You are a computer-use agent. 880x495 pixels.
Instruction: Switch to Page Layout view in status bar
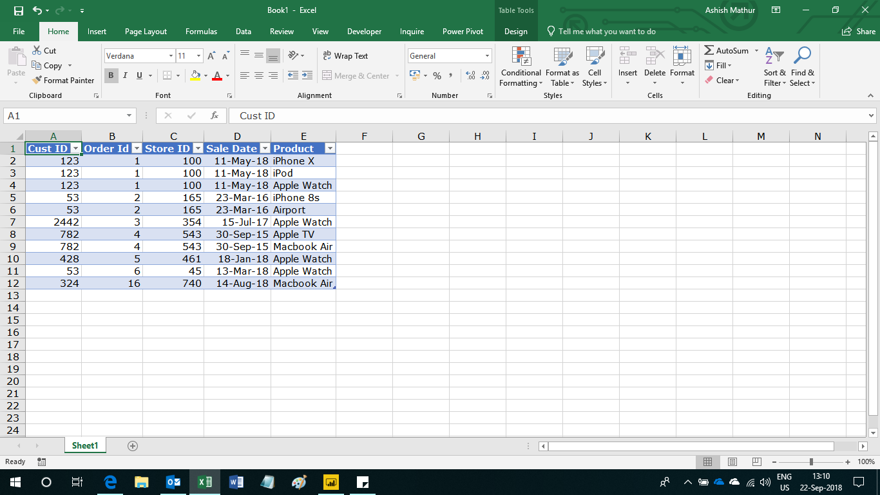732,461
